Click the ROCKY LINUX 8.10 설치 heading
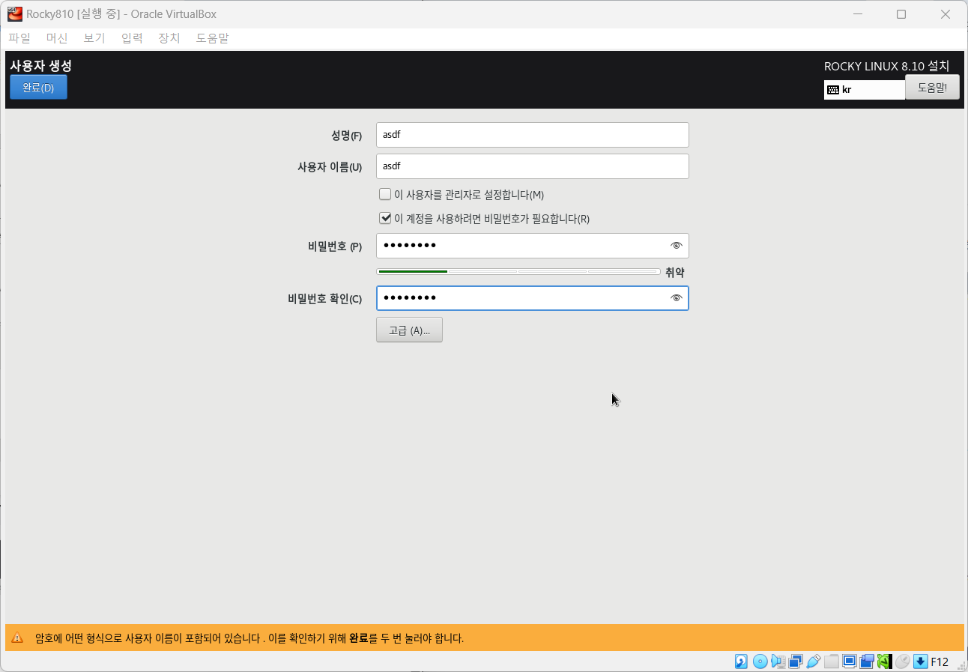 [886, 66]
